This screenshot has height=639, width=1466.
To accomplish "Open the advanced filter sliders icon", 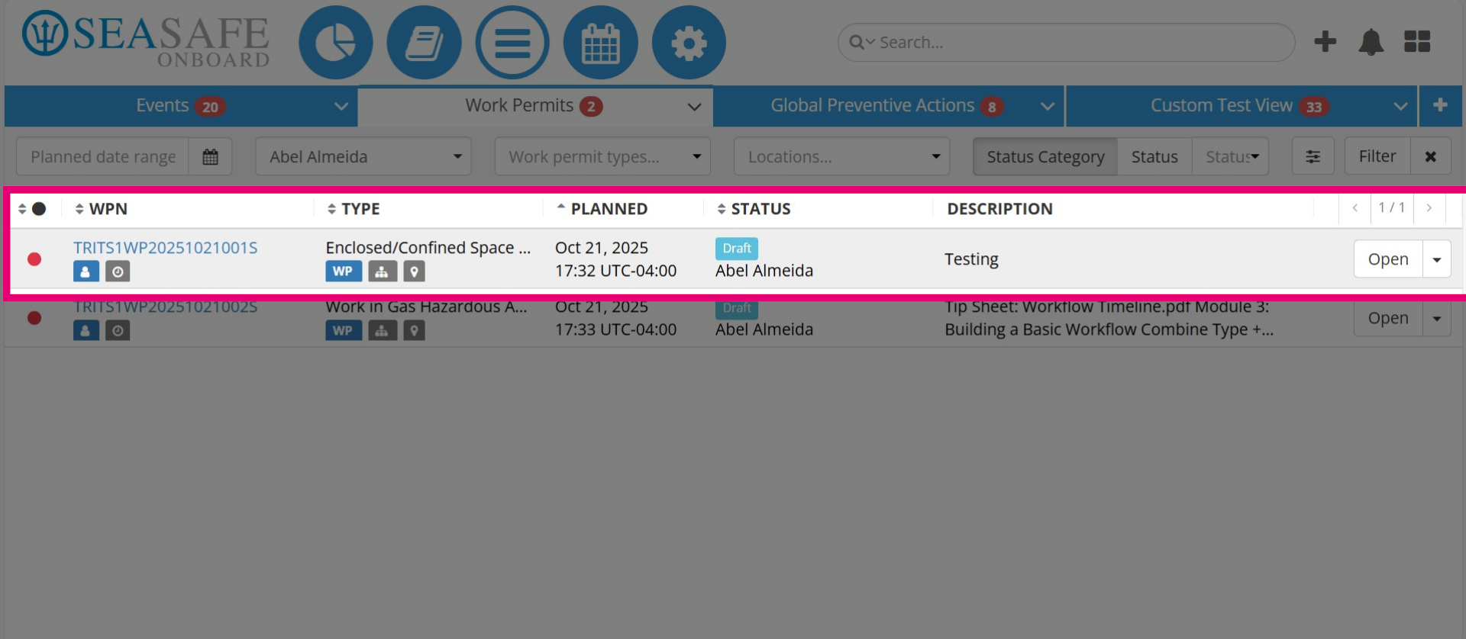I will [x=1313, y=156].
